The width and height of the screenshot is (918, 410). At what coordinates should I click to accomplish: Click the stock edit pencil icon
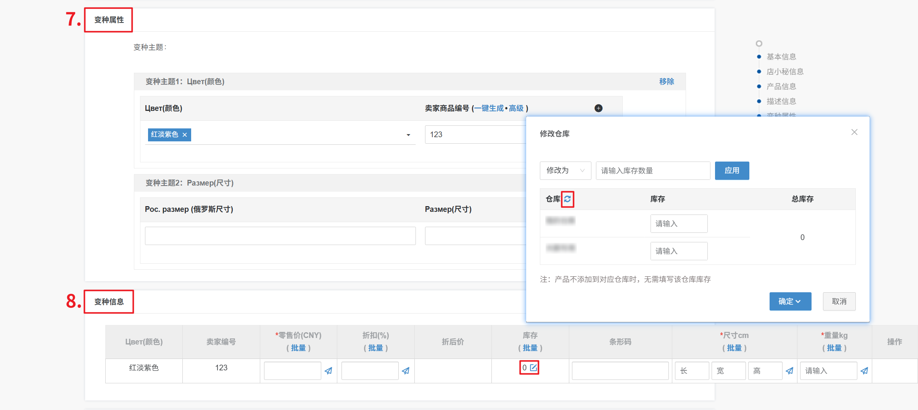point(533,368)
